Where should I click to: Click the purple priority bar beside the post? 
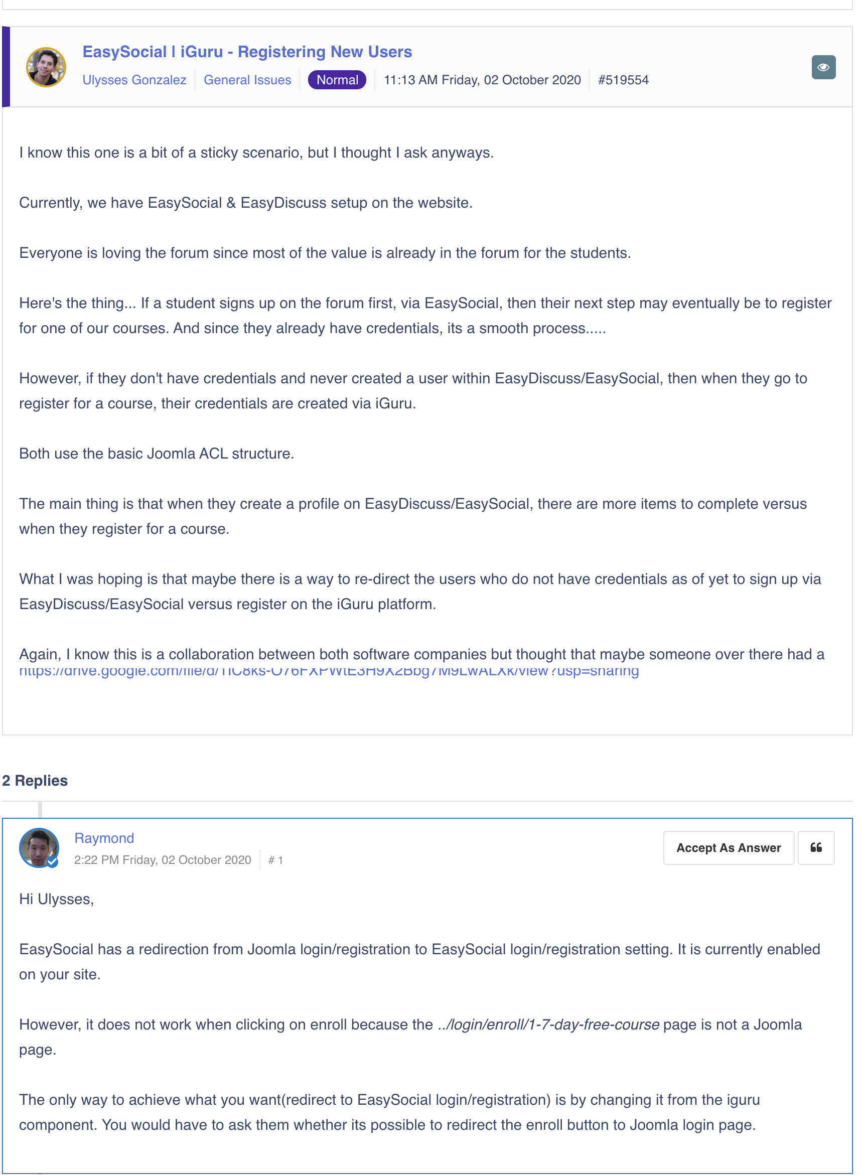click(x=6, y=67)
